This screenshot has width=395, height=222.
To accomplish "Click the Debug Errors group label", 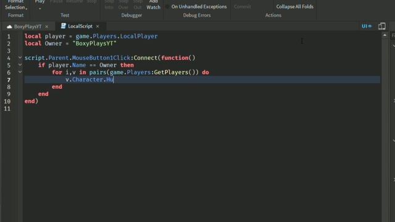I will point(197,15).
